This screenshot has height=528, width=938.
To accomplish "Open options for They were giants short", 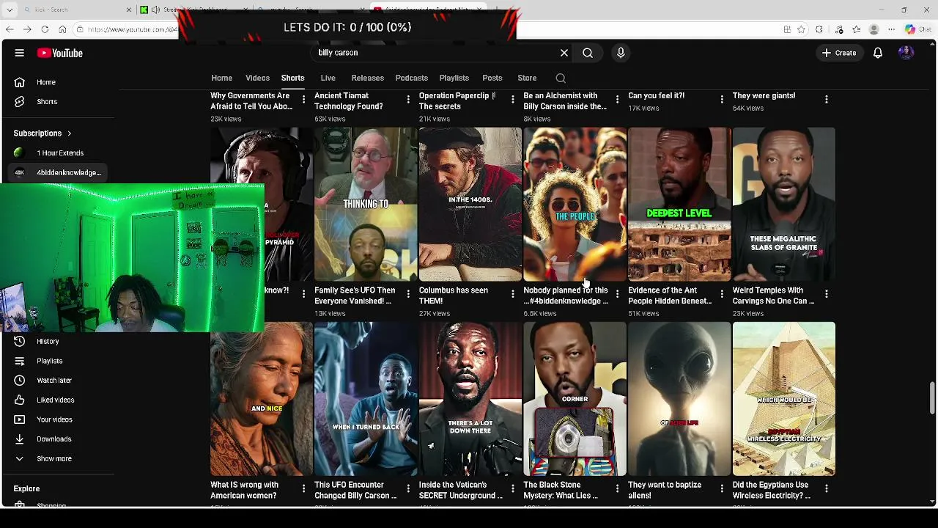I will click(827, 99).
